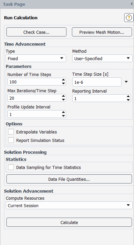Increase Profile Update Interval value
Viewport: 134px width, 245px height.
click(63, 112)
